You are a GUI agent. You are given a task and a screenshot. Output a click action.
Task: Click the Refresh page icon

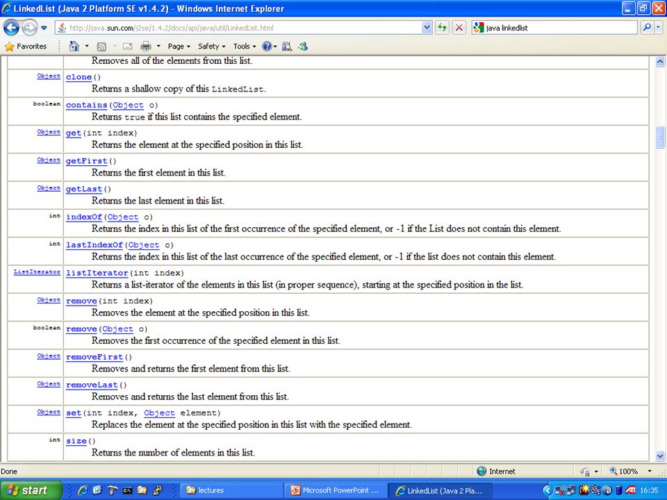point(443,28)
